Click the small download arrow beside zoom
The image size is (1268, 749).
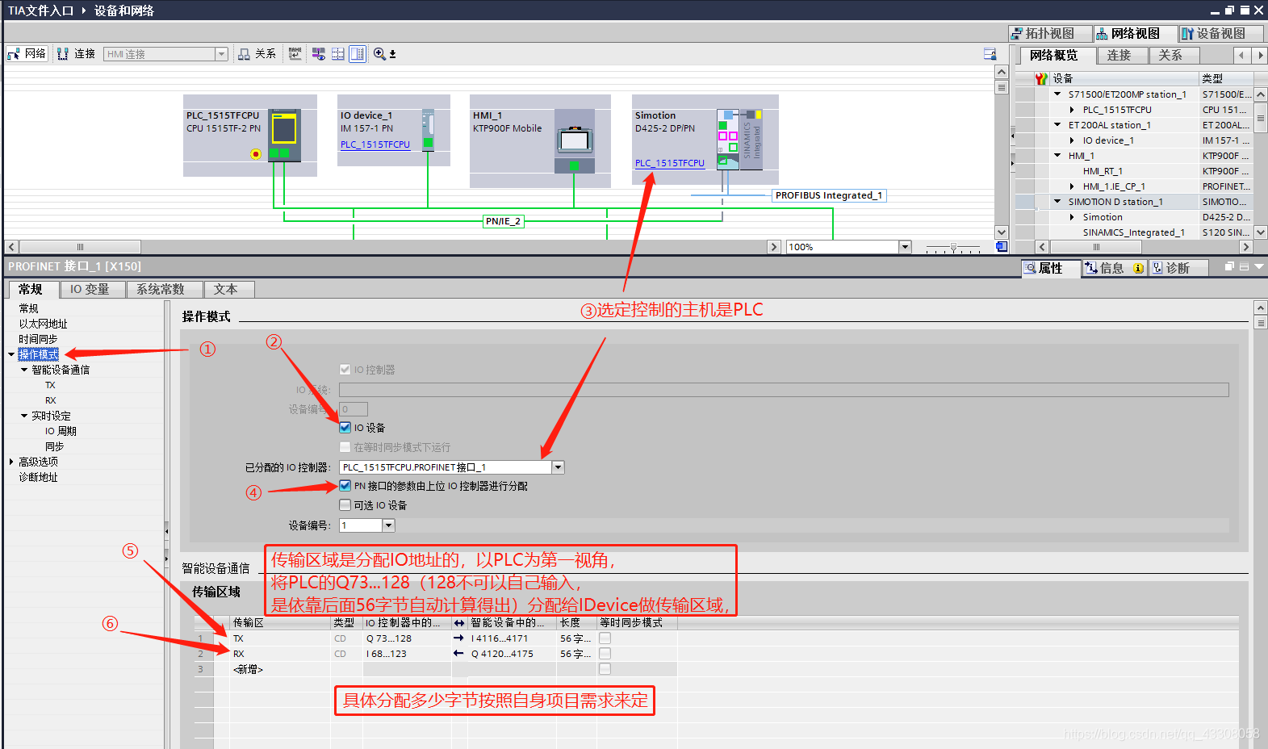coord(393,55)
